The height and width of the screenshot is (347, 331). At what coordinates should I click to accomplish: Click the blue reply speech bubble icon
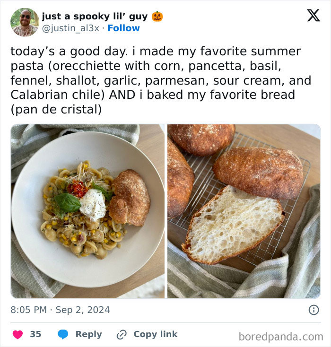pos(63,334)
